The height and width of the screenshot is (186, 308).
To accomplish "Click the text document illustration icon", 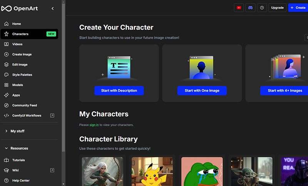I will pos(119,67).
